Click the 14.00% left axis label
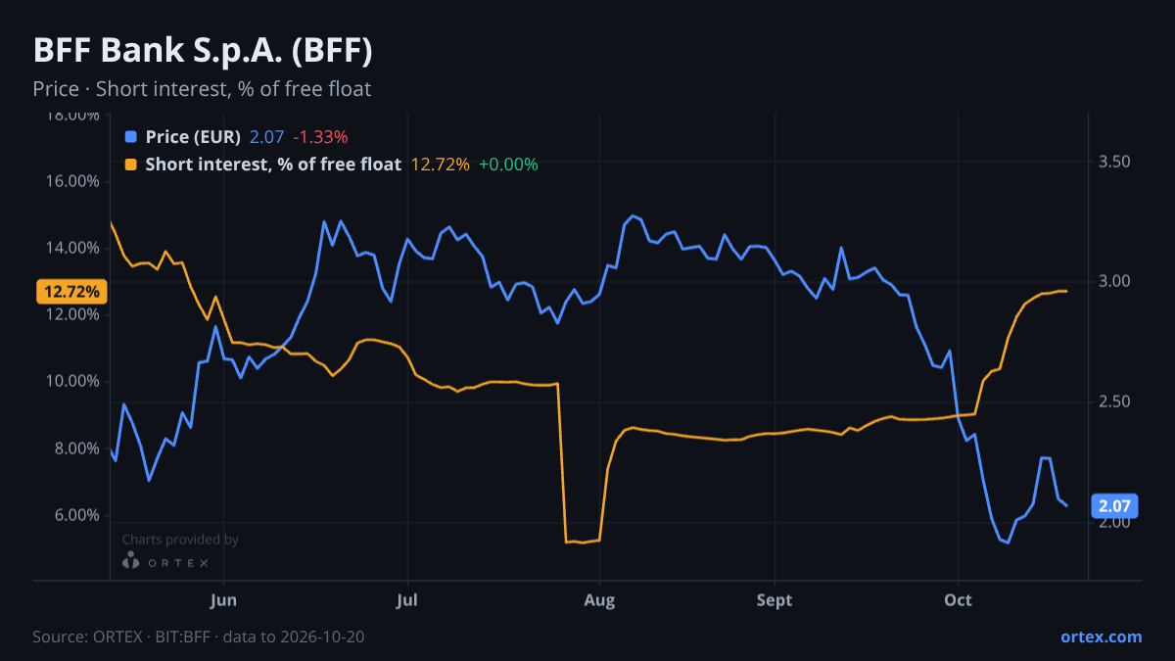Image resolution: width=1175 pixels, height=661 pixels. (x=71, y=248)
